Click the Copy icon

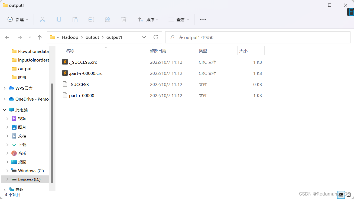59,19
